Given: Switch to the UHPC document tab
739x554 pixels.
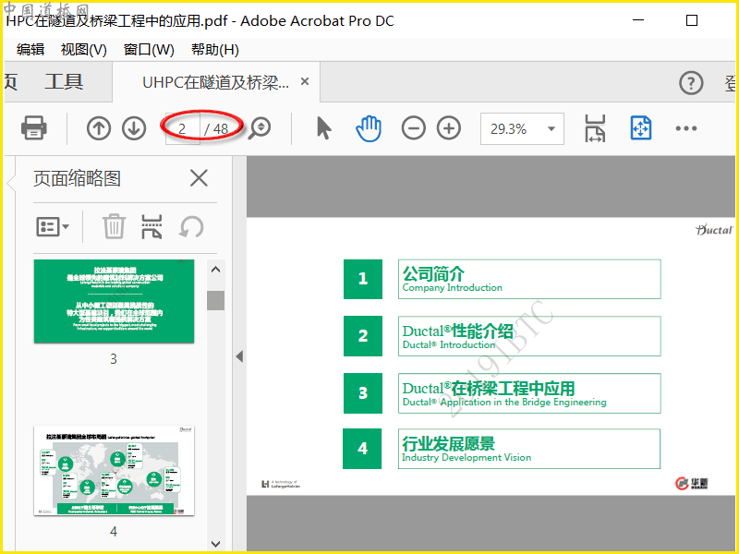Looking at the screenshot, I should coord(216,82).
